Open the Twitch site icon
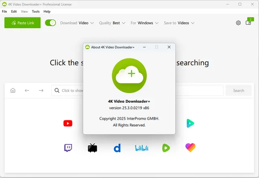259x178 pixels. click(x=68, y=148)
